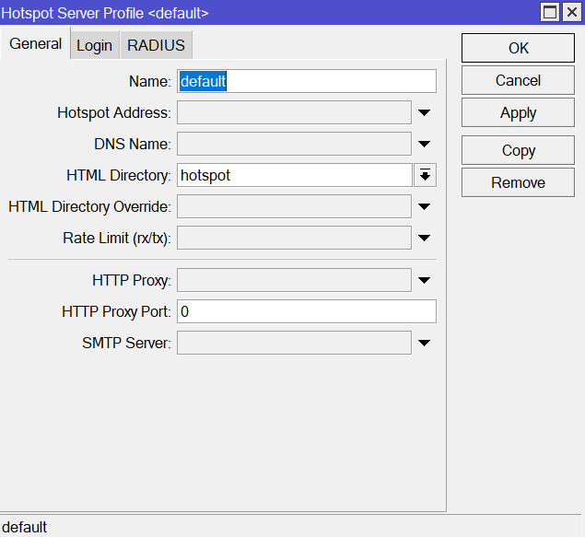Image resolution: width=585 pixels, height=537 pixels.
Task: Expand the HTTP Proxy field arrow
Action: [x=424, y=280]
